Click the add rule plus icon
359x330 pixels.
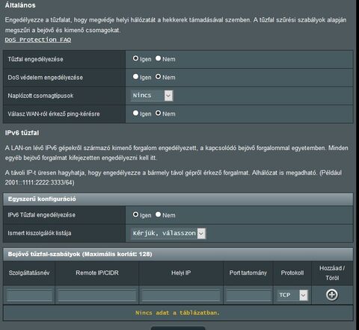click(x=332, y=295)
